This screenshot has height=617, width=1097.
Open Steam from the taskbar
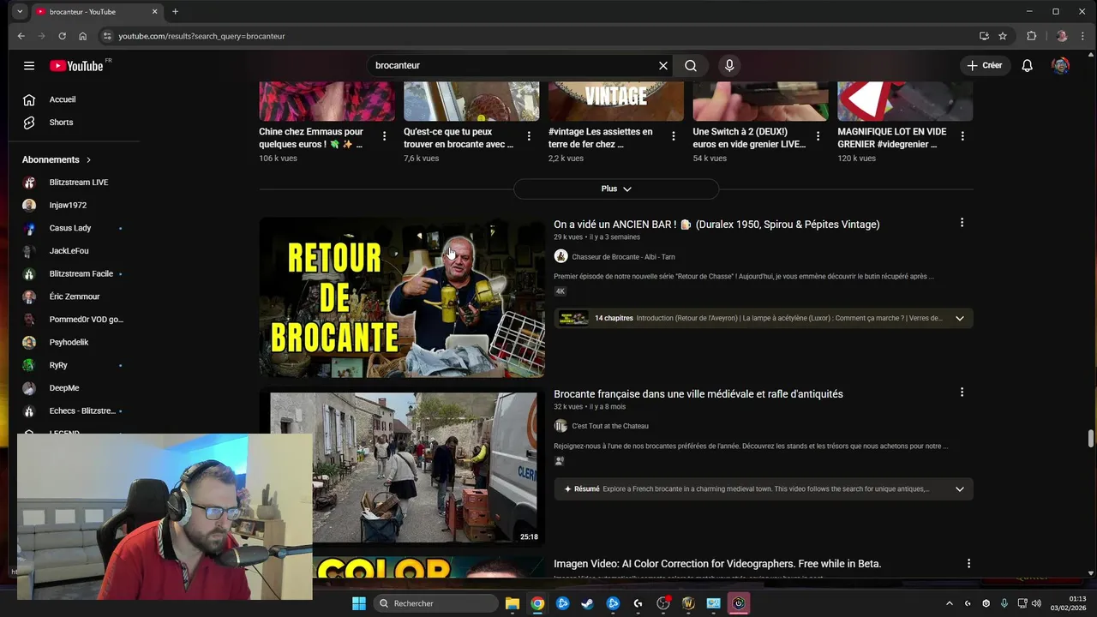(x=587, y=603)
